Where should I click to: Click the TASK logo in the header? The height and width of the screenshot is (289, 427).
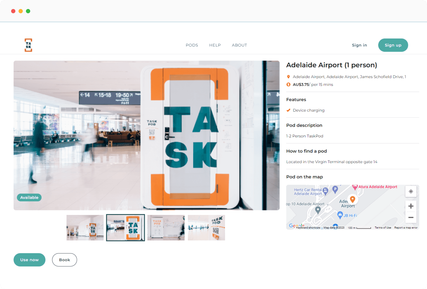pos(28,45)
